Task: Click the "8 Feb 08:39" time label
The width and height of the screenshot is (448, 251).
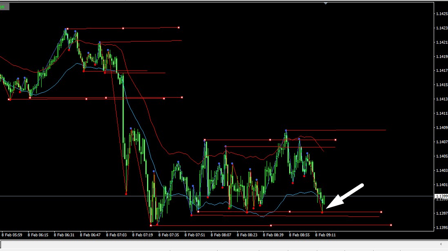Action: click(273, 235)
